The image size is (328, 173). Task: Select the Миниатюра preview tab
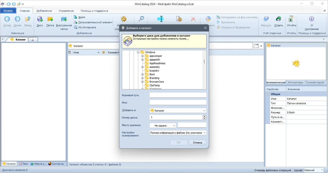pyautogui.click(x=296, y=82)
